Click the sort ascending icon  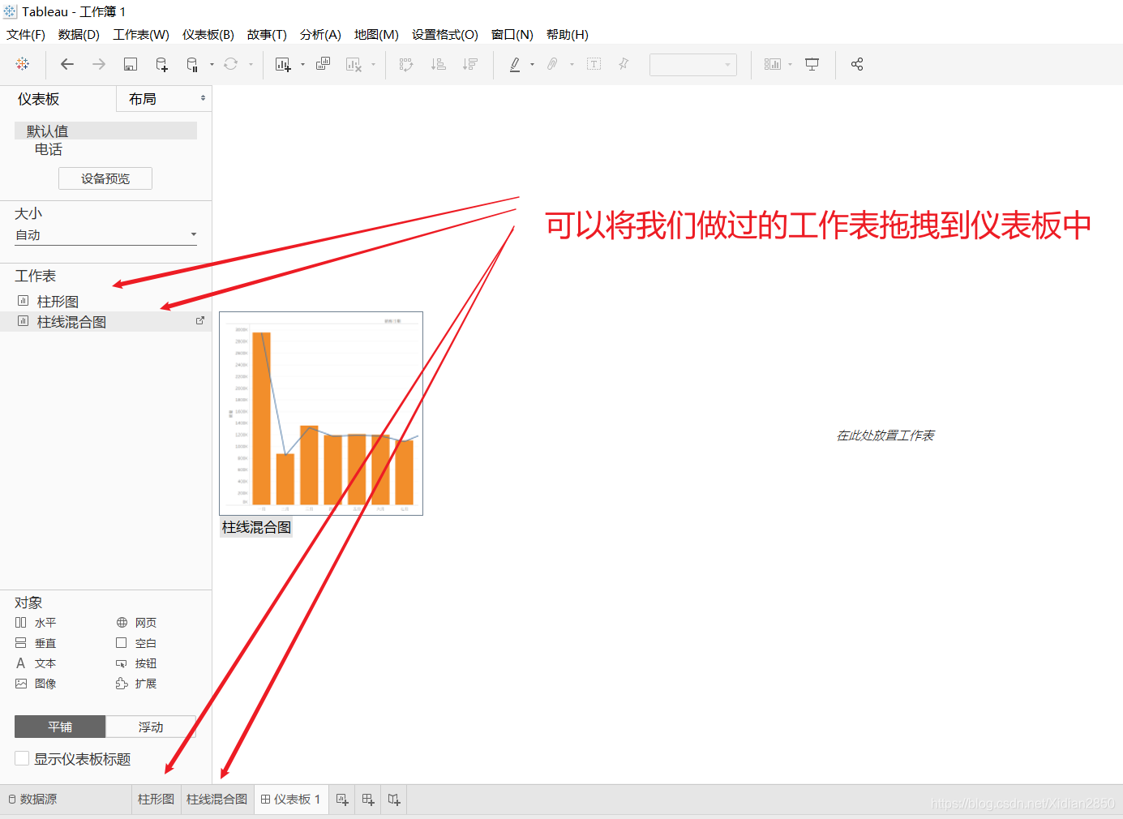438,64
